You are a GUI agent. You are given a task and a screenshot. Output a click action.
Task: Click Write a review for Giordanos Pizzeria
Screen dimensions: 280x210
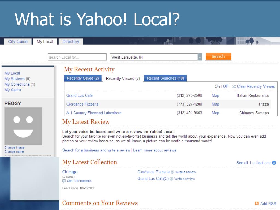click(186, 172)
